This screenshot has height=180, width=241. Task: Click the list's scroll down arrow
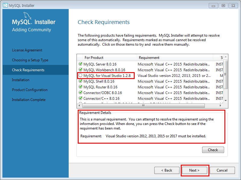click(x=226, y=101)
